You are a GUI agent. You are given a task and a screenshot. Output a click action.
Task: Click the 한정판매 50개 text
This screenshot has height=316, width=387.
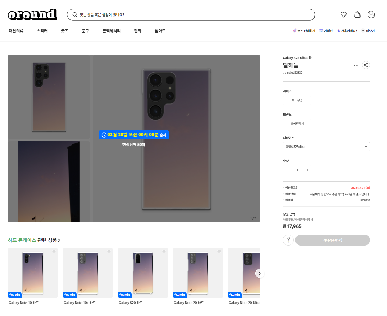tap(134, 144)
